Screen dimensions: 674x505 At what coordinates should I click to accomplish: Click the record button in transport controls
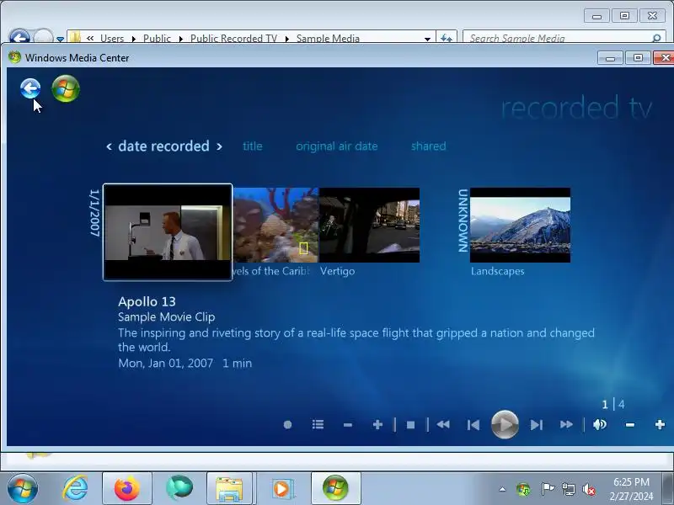(287, 425)
